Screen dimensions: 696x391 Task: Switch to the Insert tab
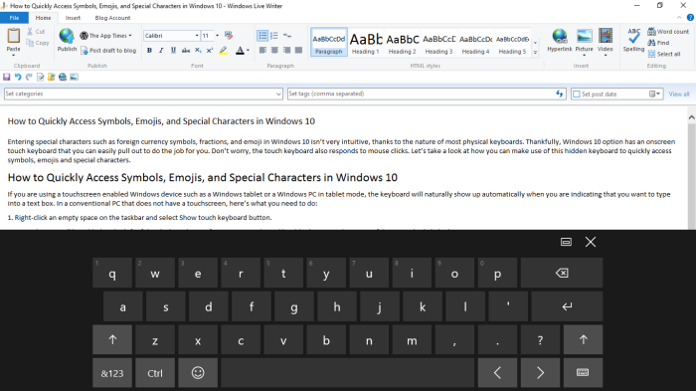coord(73,18)
